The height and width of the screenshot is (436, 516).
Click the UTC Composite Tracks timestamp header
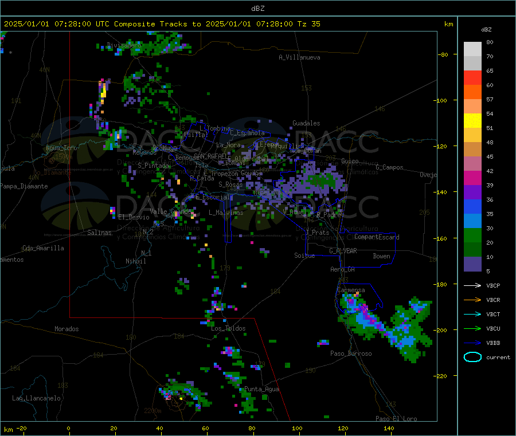(x=162, y=24)
